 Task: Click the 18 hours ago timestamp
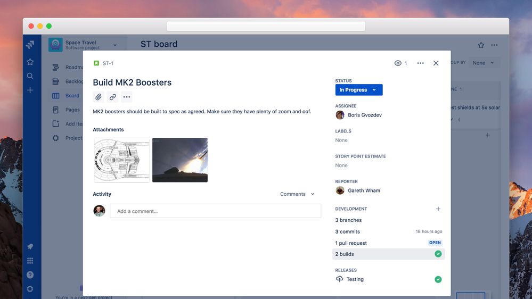coord(429,231)
